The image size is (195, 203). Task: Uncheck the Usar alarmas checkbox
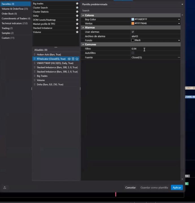point(133,32)
